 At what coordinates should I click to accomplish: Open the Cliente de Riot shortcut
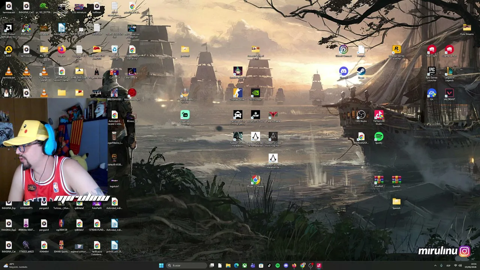449,51
